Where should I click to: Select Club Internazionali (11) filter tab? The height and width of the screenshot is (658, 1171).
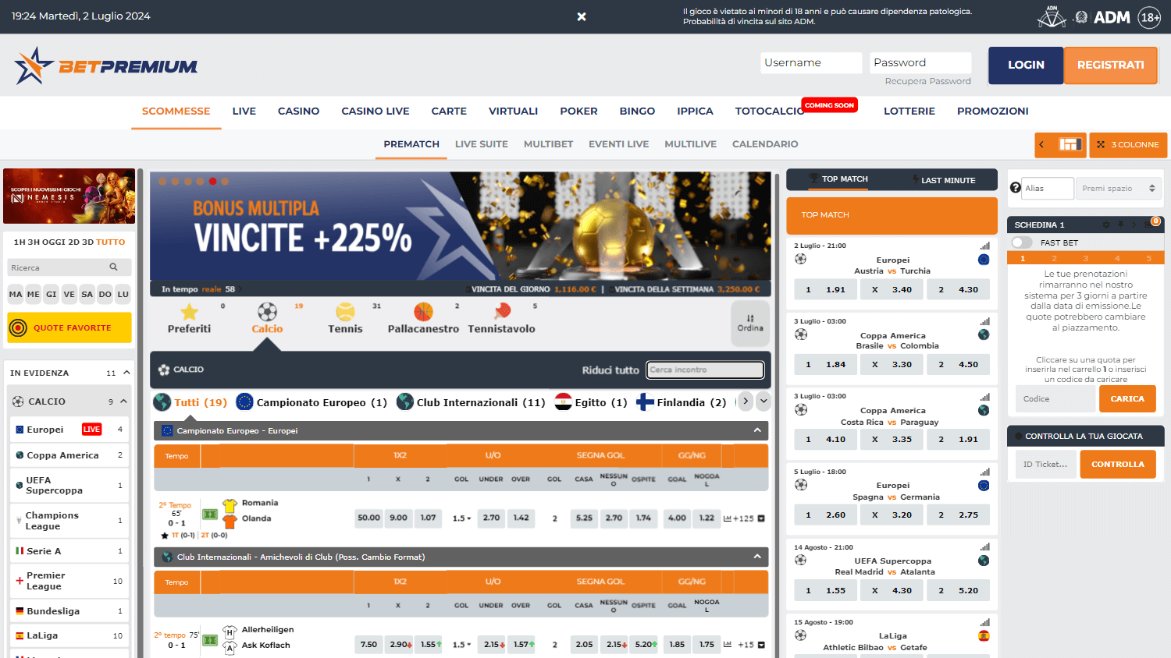(x=472, y=402)
